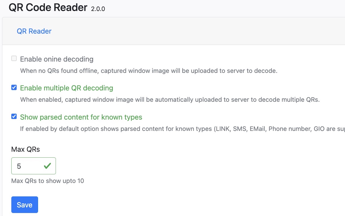Click the green checkmark in Max QRs field

click(47, 166)
